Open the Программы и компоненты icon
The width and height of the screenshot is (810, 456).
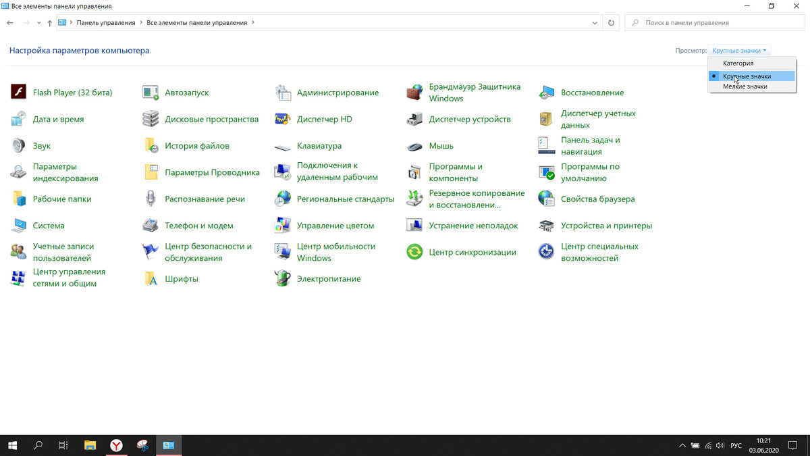pos(414,172)
